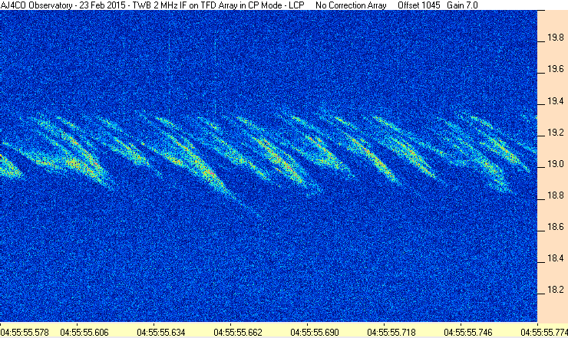Click the 19.2 frequency axis label
The height and width of the screenshot is (338, 568).
tap(555, 133)
